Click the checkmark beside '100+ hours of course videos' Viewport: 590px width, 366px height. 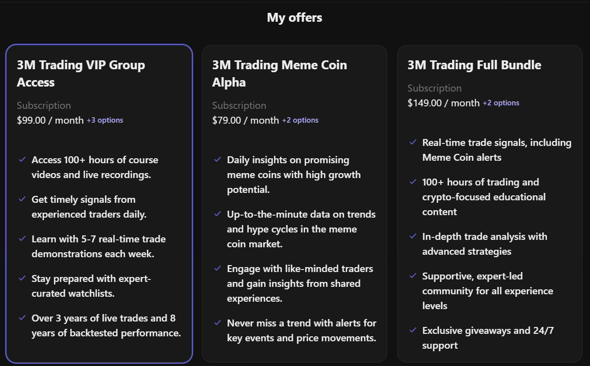coord(21,160)
